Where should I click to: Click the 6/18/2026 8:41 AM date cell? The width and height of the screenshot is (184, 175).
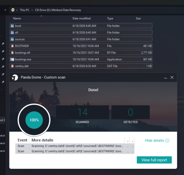pos(84,39)
